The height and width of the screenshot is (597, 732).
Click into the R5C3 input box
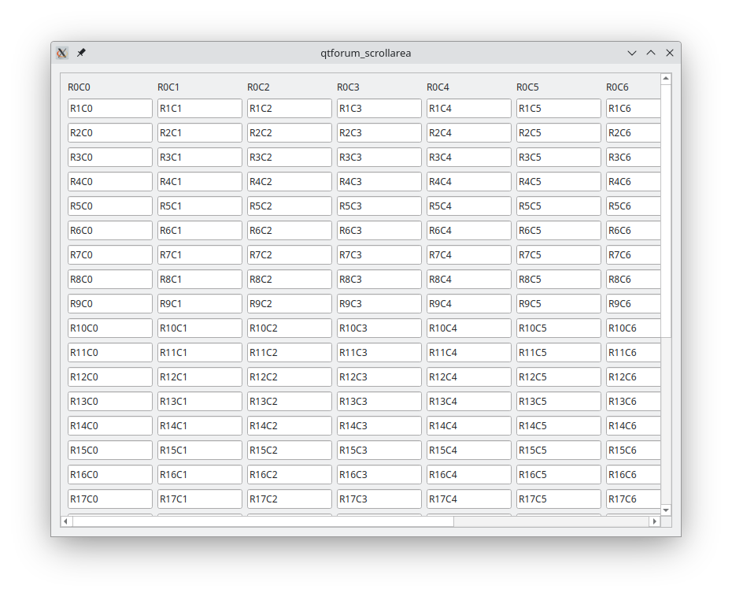coord(379,206)
